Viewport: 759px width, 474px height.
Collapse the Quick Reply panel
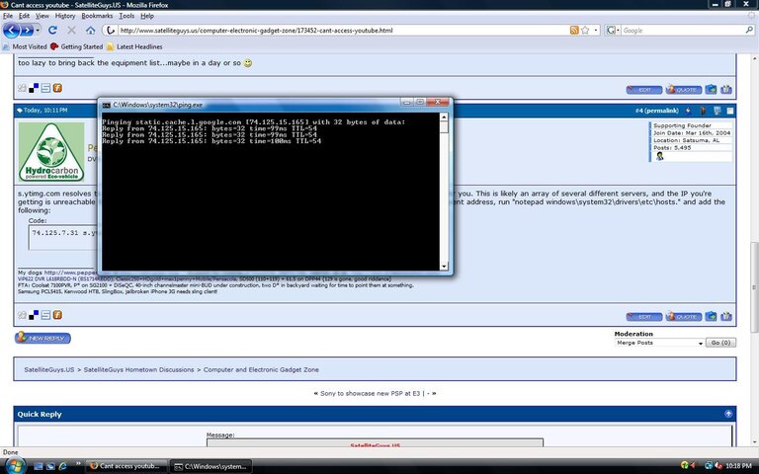point(728,414)
